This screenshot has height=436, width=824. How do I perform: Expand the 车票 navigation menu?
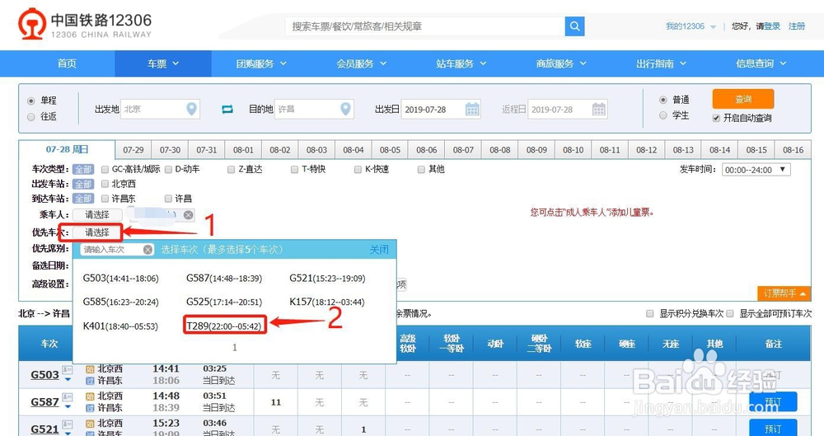163,63
